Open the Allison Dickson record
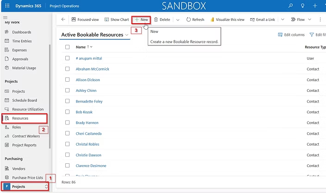The image size is (326, 193). pos(88,80)
